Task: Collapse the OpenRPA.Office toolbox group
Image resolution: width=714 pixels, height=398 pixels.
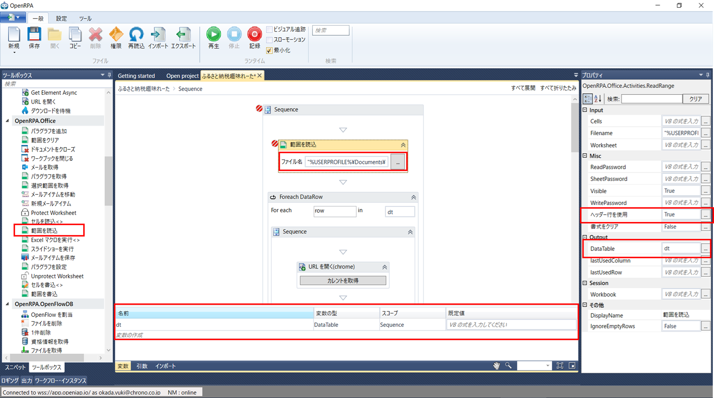Action: tap(7, 121)
